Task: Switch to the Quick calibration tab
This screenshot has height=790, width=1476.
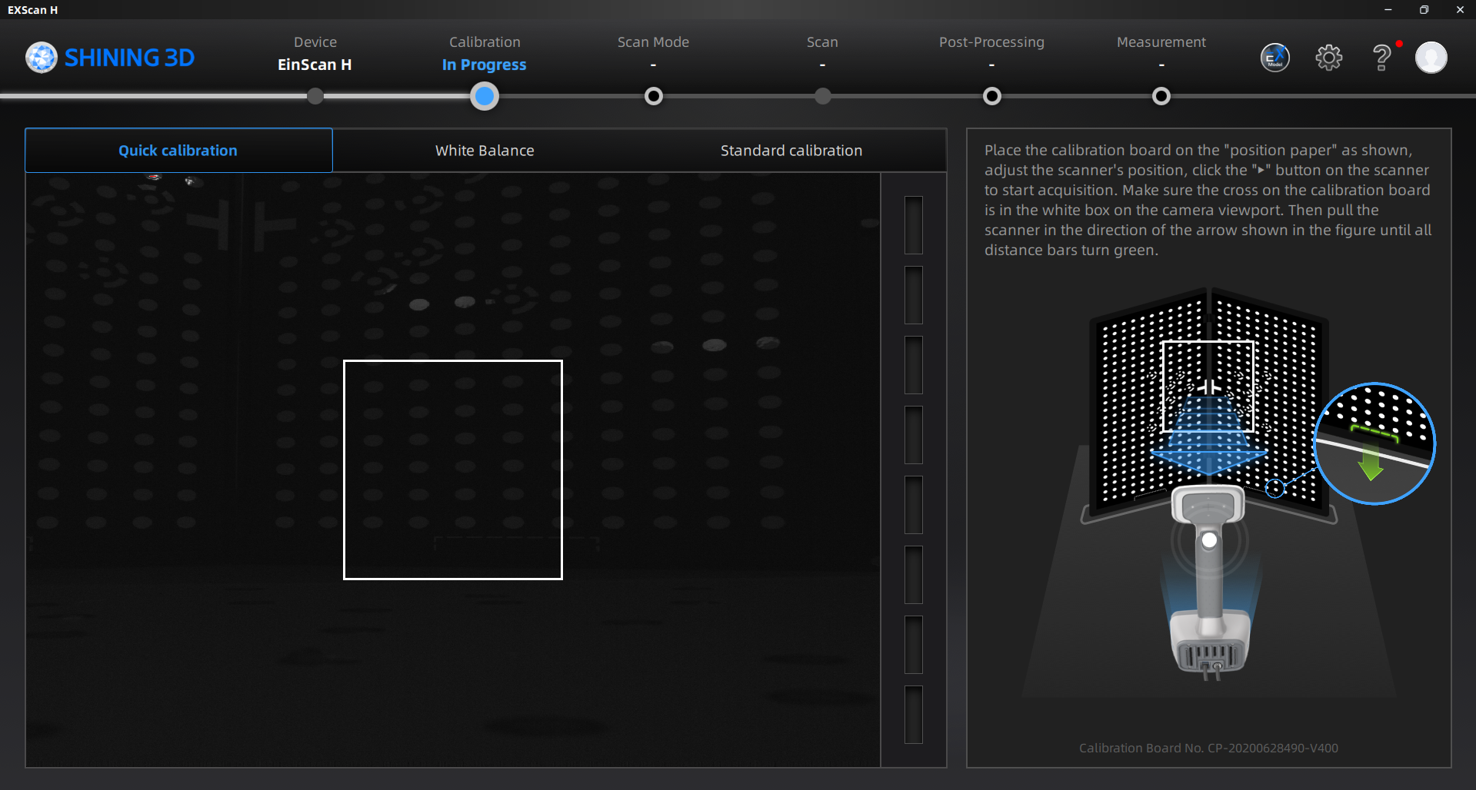Action: coord(178,151)
